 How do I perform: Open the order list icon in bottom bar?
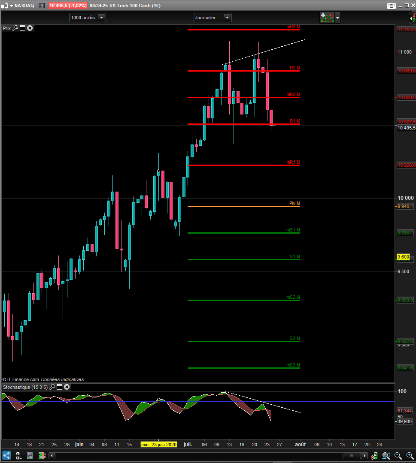(30, 456)
